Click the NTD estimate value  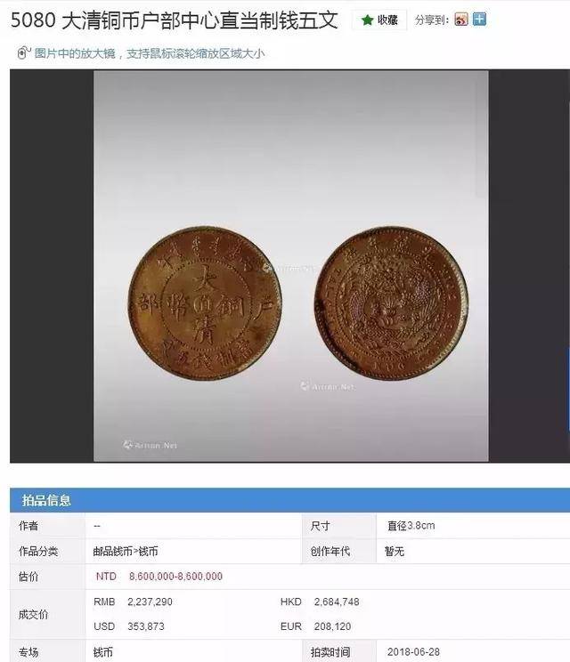(x=159, y=577)
